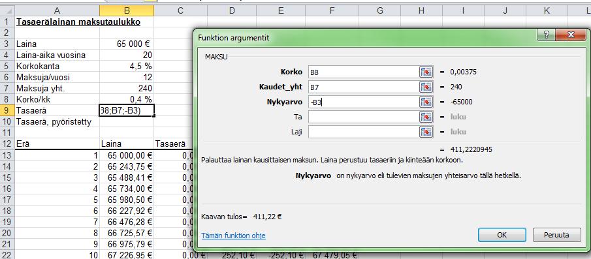Open the Tämän funktion ohje link
591x259 pixels.
(233, 236)
